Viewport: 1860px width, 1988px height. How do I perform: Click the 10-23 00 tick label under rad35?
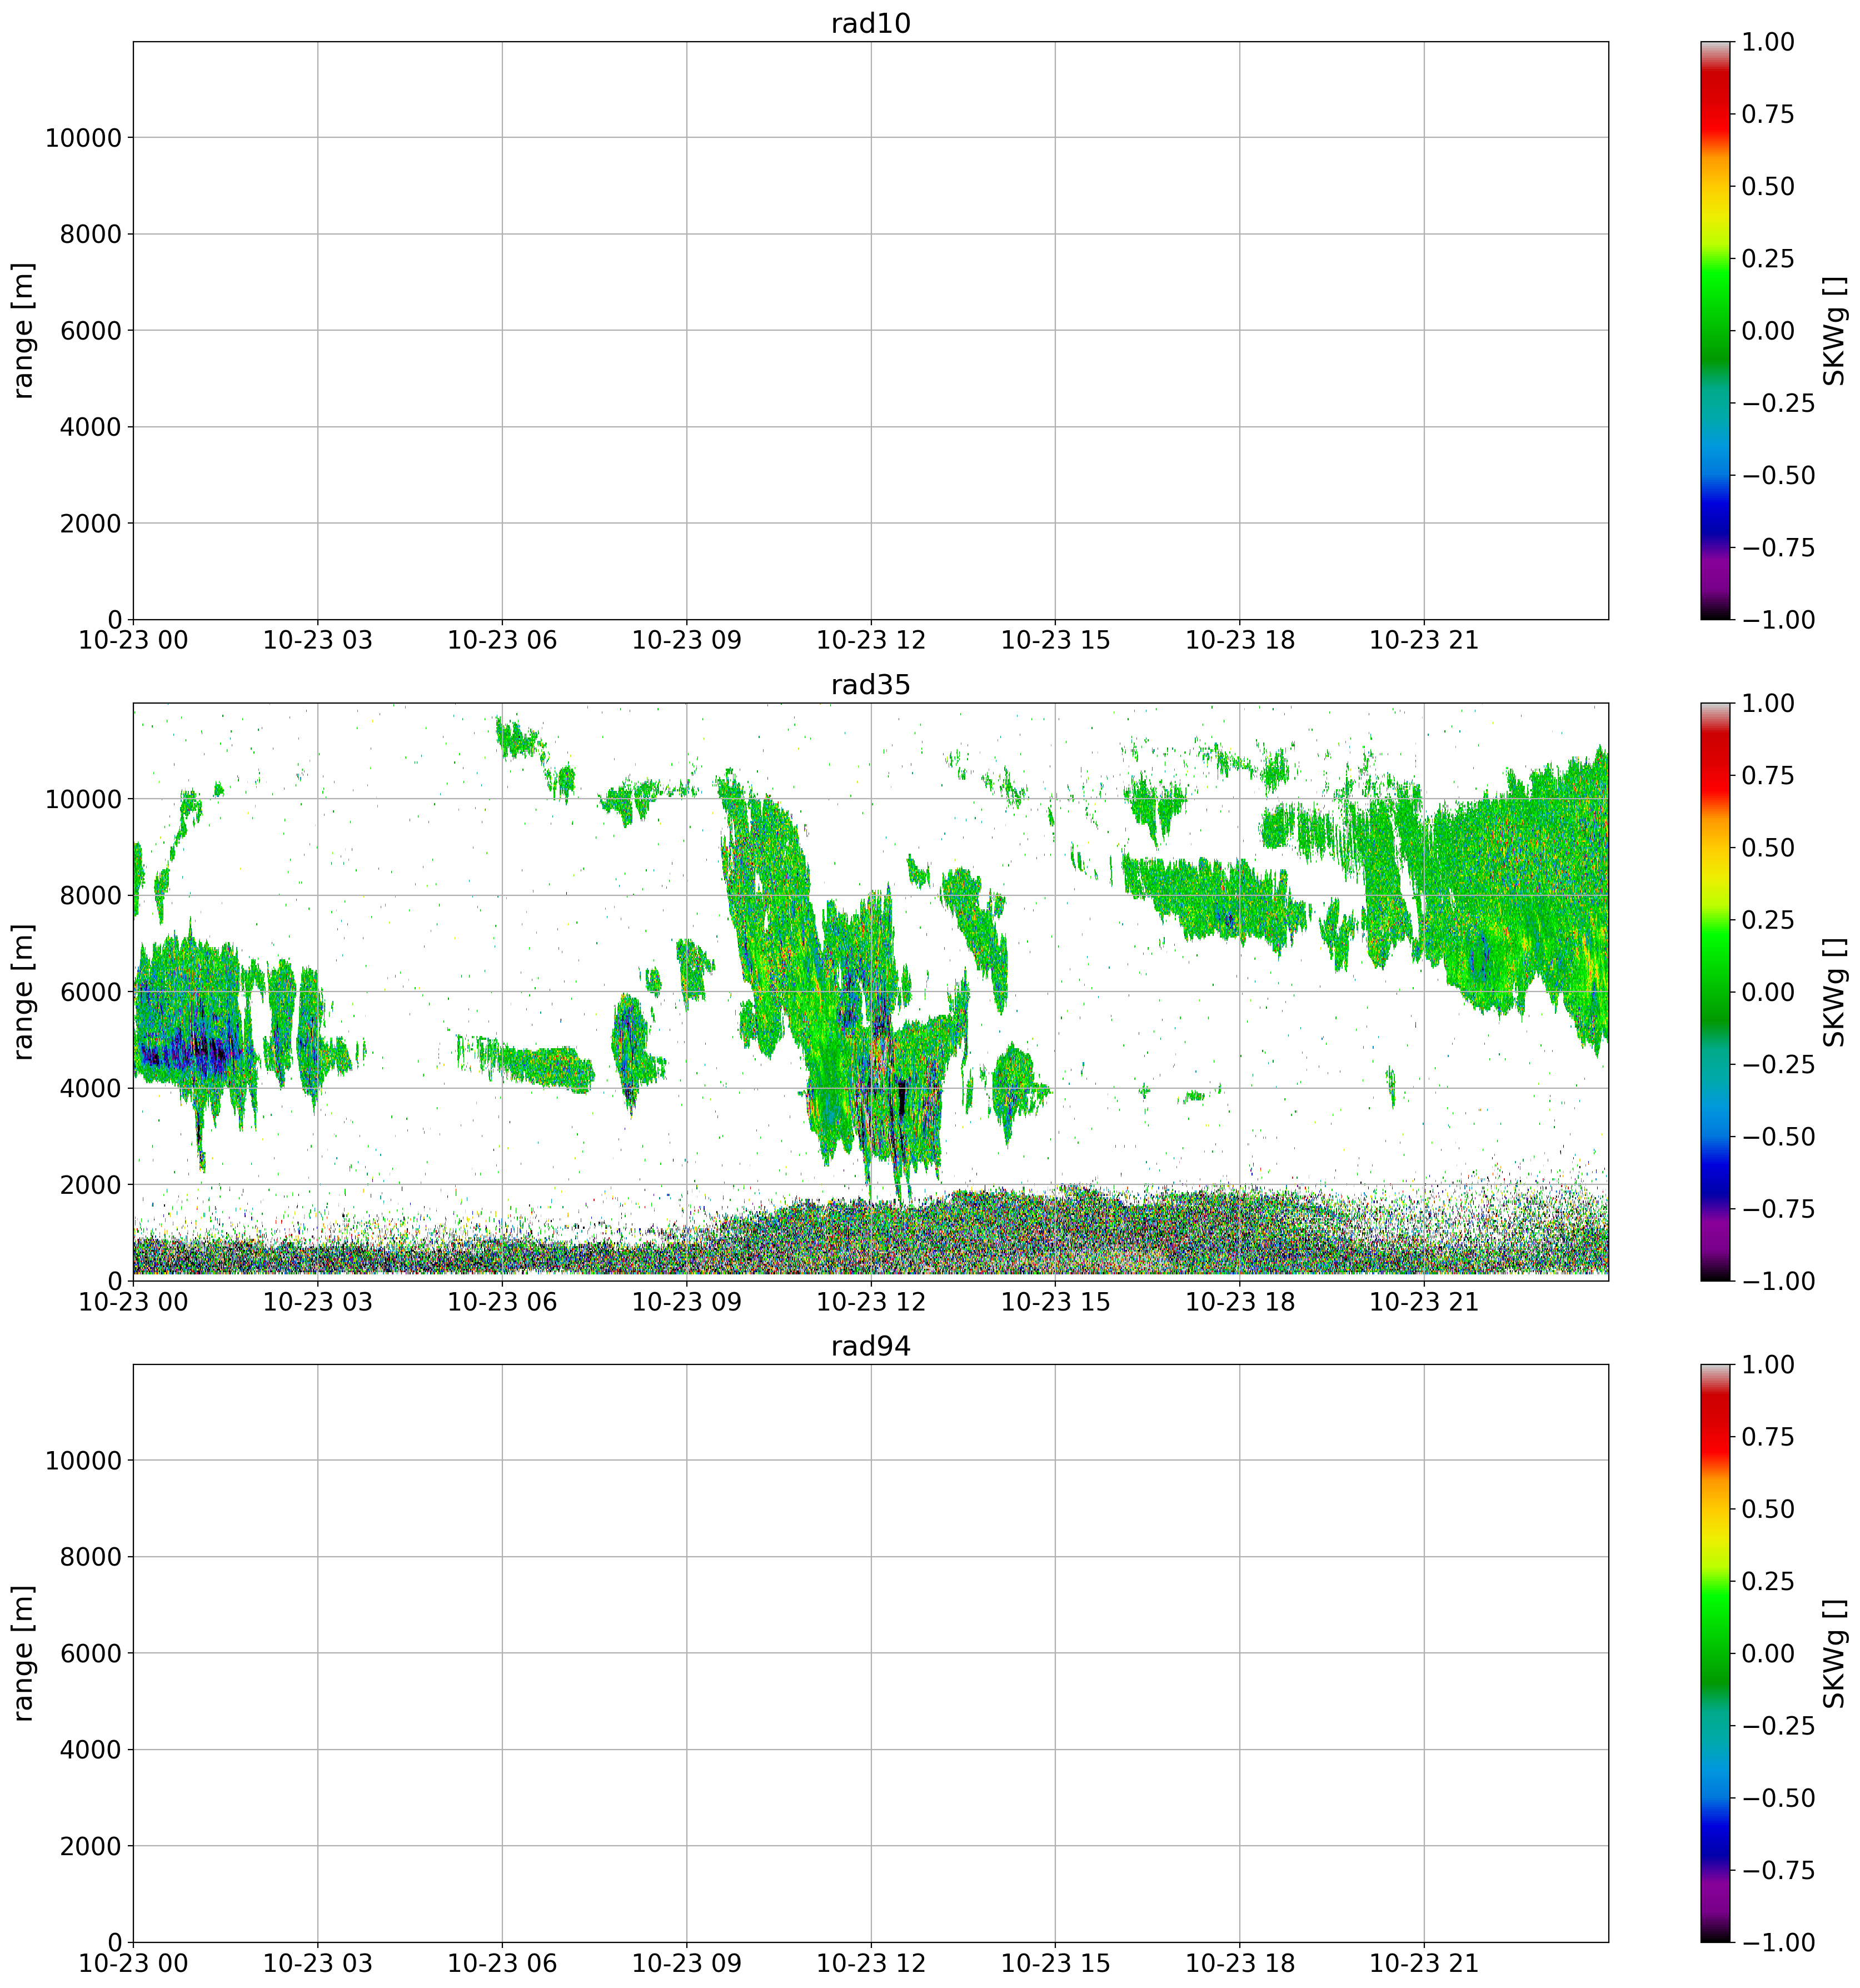[x=133, y=1302]
